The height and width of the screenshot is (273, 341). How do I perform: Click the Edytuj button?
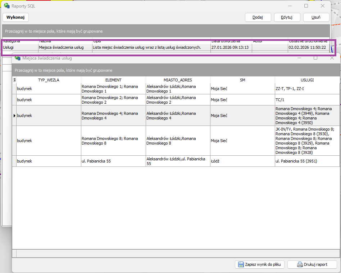[287, 17]
